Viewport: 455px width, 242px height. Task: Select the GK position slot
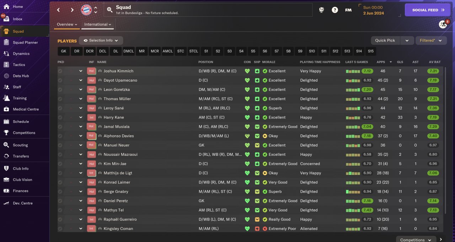click(64, 51)
